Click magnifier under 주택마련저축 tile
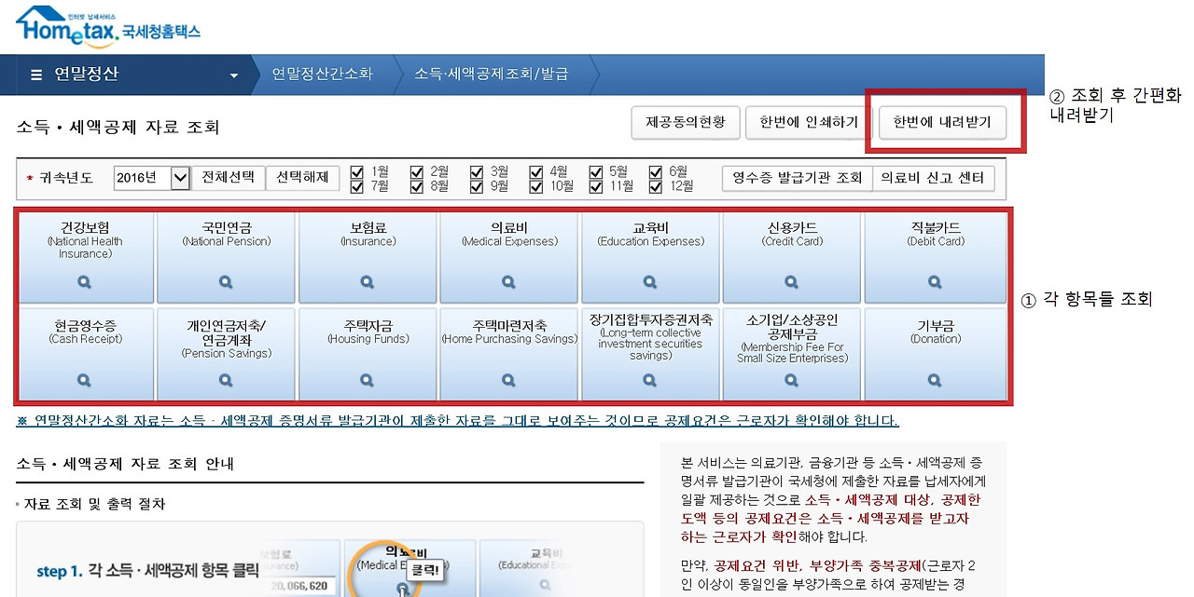 coord(508,380)
